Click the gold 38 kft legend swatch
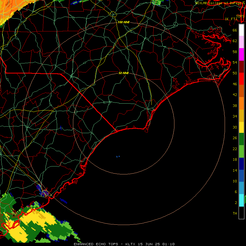 point(241,115)
